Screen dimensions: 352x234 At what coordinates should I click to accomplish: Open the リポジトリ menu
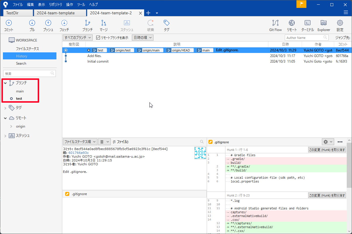click(x=56, y=4)
